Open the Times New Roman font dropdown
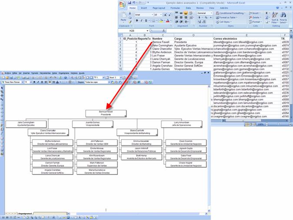Image resolution: width=293 pixels, height=220 pixels. (22, 82)
